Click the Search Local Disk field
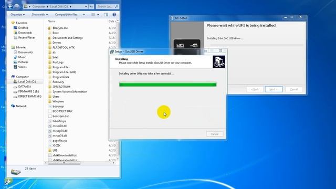Viewport: 336px width, 189px height. pyautogui.click(x=107, y=7)
